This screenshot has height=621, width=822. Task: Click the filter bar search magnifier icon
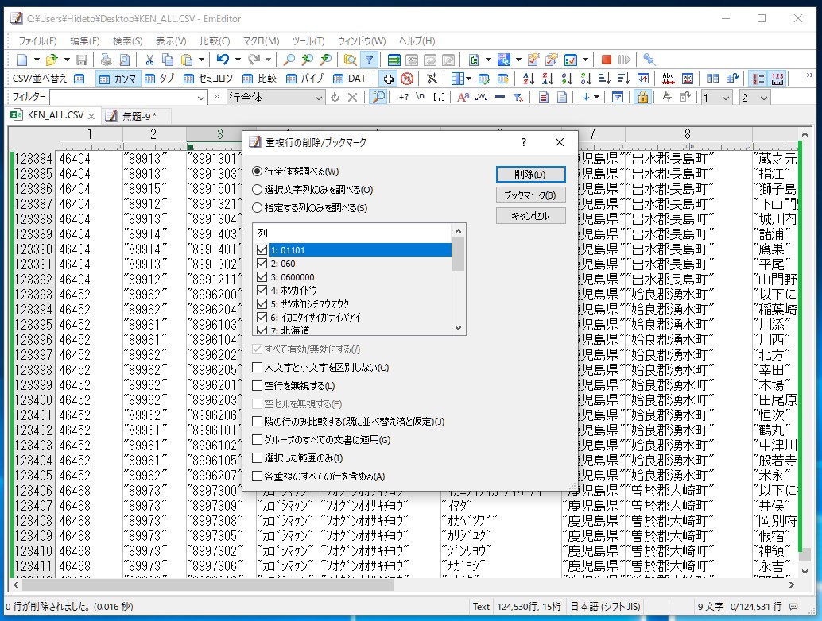(x=378, y=98)
